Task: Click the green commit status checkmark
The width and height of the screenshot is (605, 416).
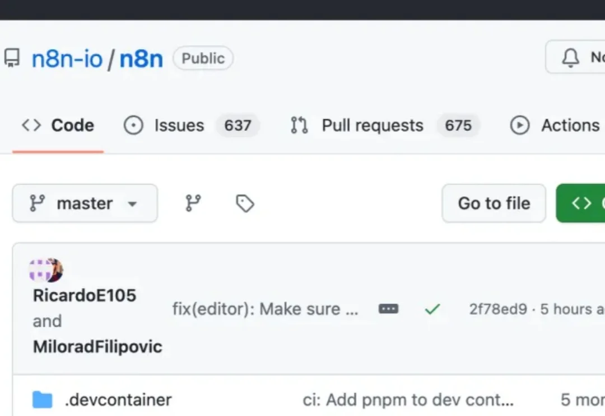Action: pyautogui.click(x=432, y=309)
